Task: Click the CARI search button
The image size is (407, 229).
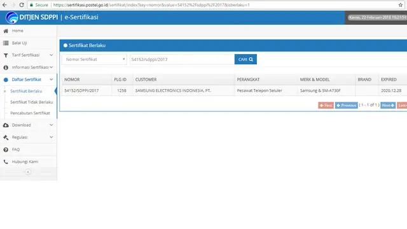Action: (245, 59)
